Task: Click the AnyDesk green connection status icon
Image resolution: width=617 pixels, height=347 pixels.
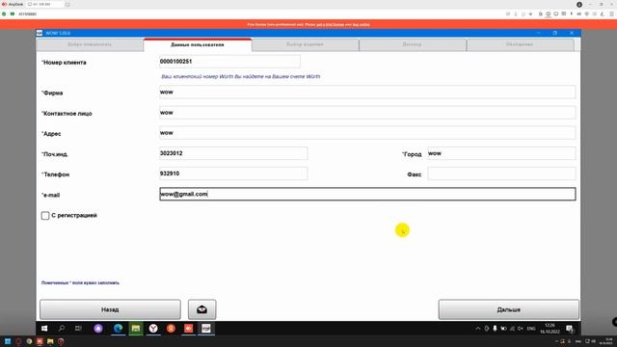Action: pyautogui.click(x=4, y=13)
